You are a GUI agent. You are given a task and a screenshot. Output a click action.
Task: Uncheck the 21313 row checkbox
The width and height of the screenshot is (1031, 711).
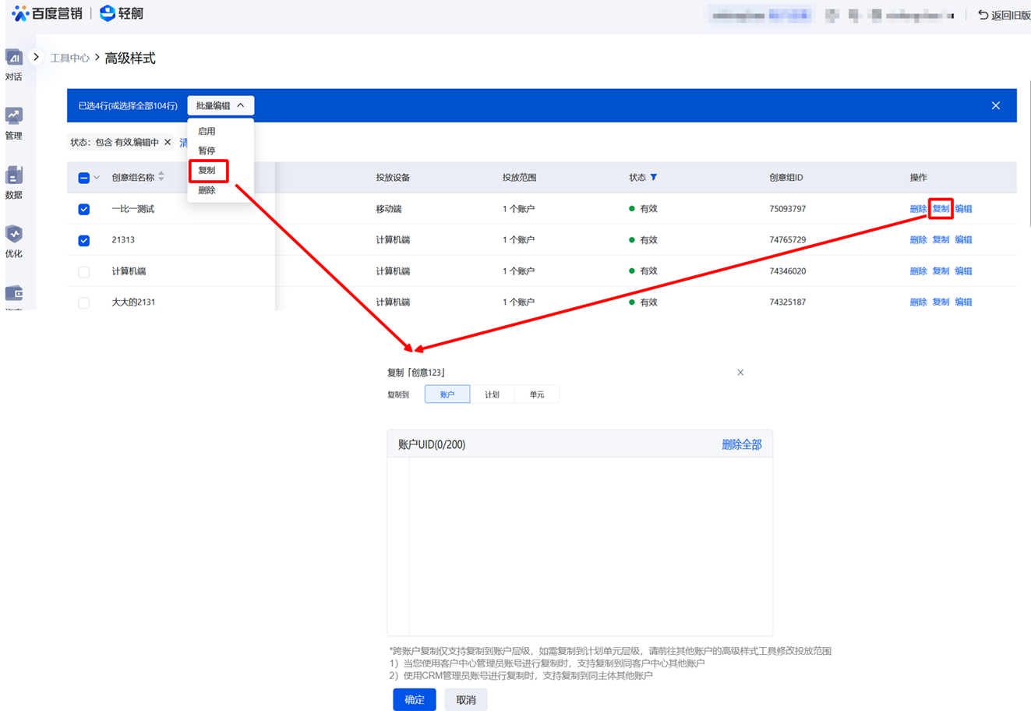(84, 240)
